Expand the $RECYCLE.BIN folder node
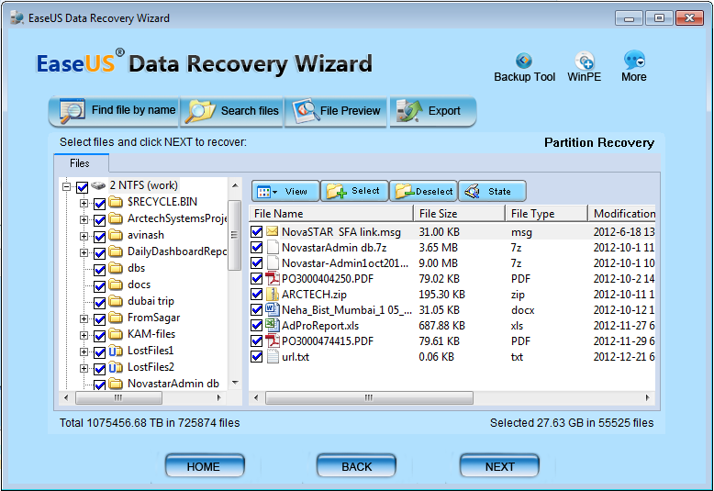 pos(84,203)
